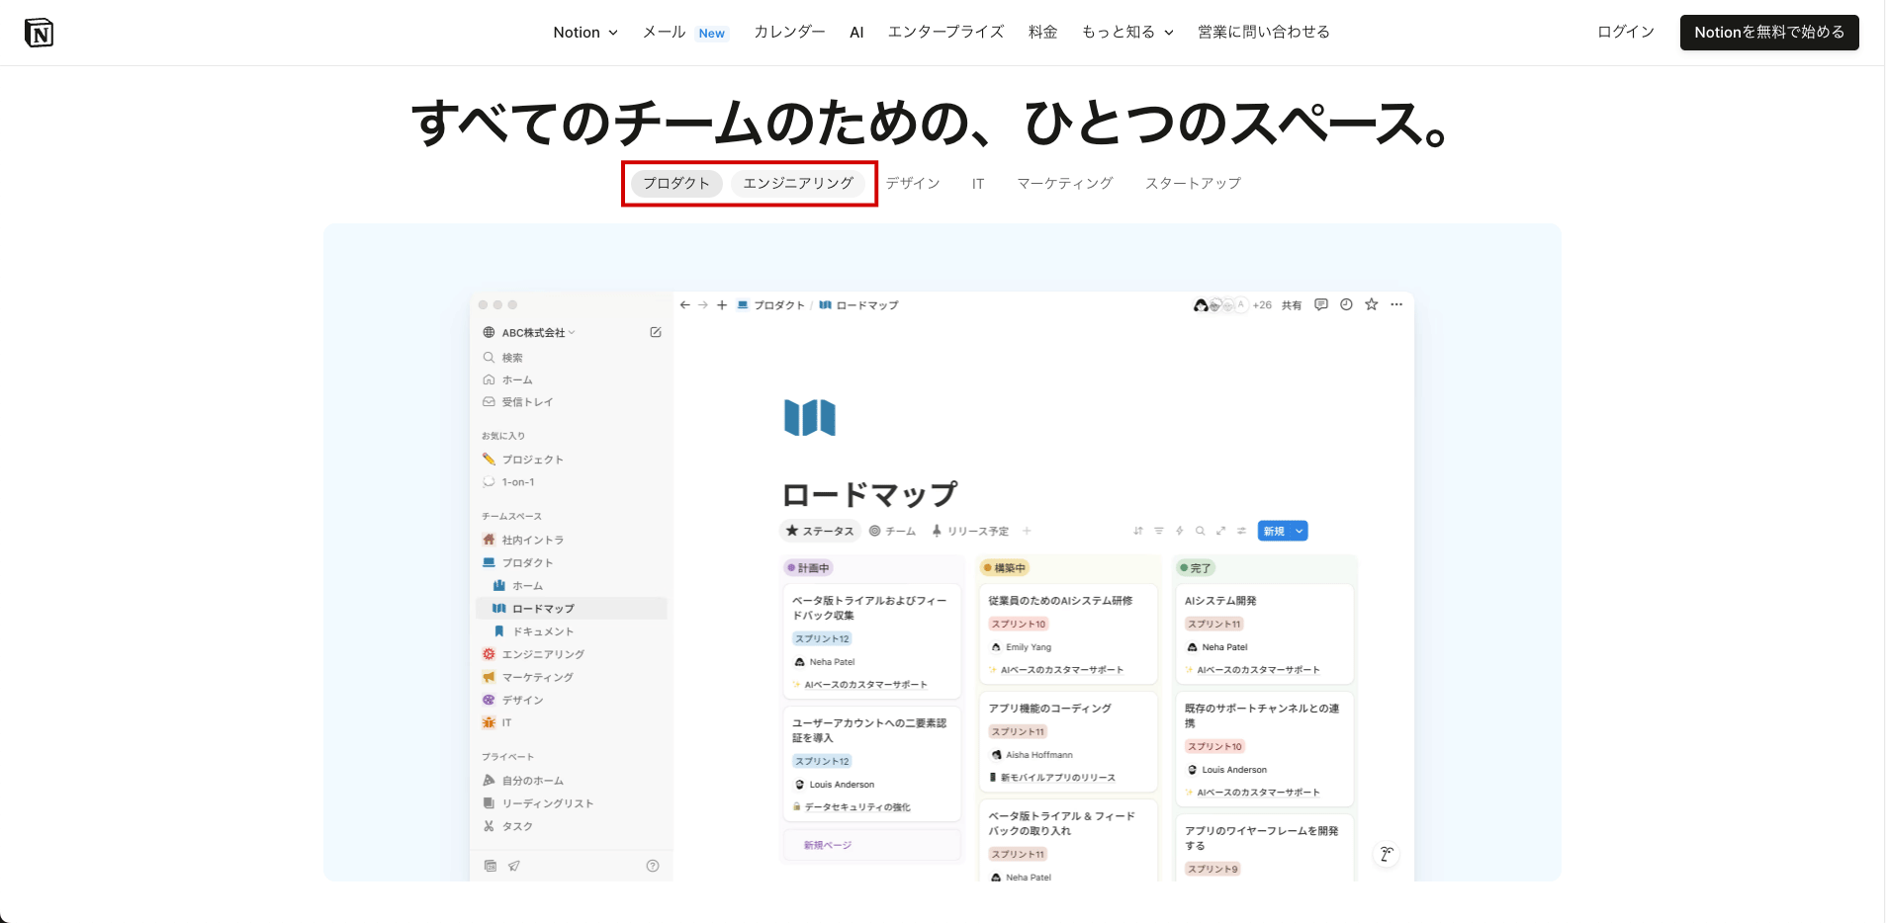Image resolution: width=1886 pixels, height=923 pixels.
Task: Click the filter icon in database toolbar
Action: tap(1159, 531)
